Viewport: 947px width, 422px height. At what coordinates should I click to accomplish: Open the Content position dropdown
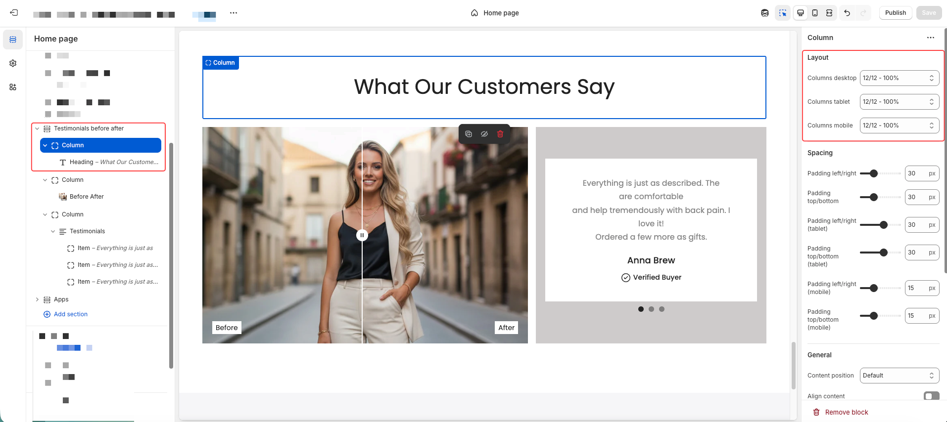point(899,376)
